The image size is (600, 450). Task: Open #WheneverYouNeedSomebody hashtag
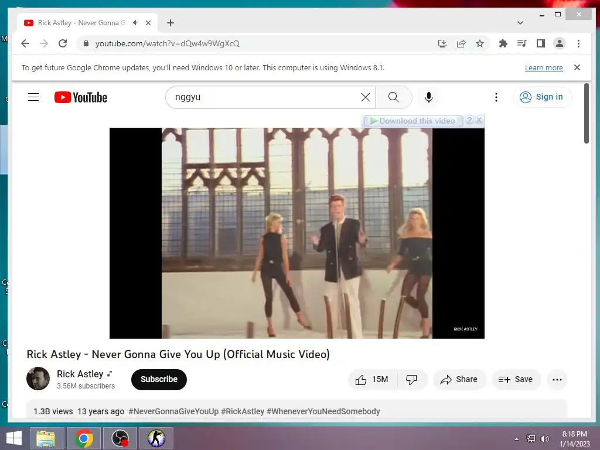(x=323, y=411)
